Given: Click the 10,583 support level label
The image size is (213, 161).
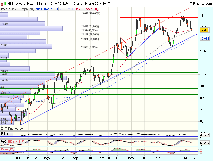Looking at the screenshot, I should pyautogui.click(x=5, y=71).
